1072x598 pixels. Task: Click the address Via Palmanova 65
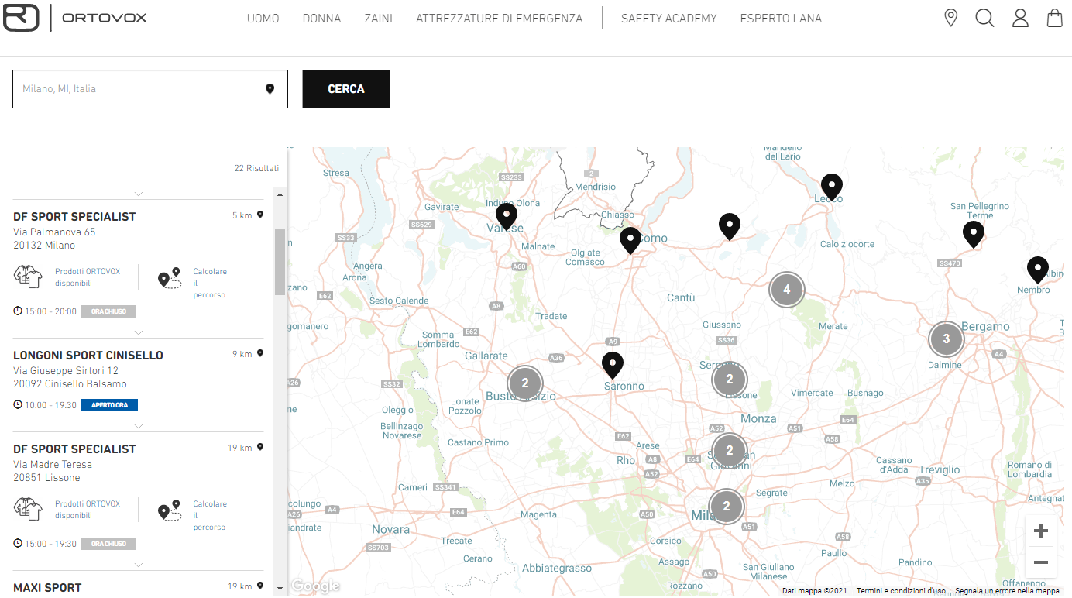(x=54, y=232)
